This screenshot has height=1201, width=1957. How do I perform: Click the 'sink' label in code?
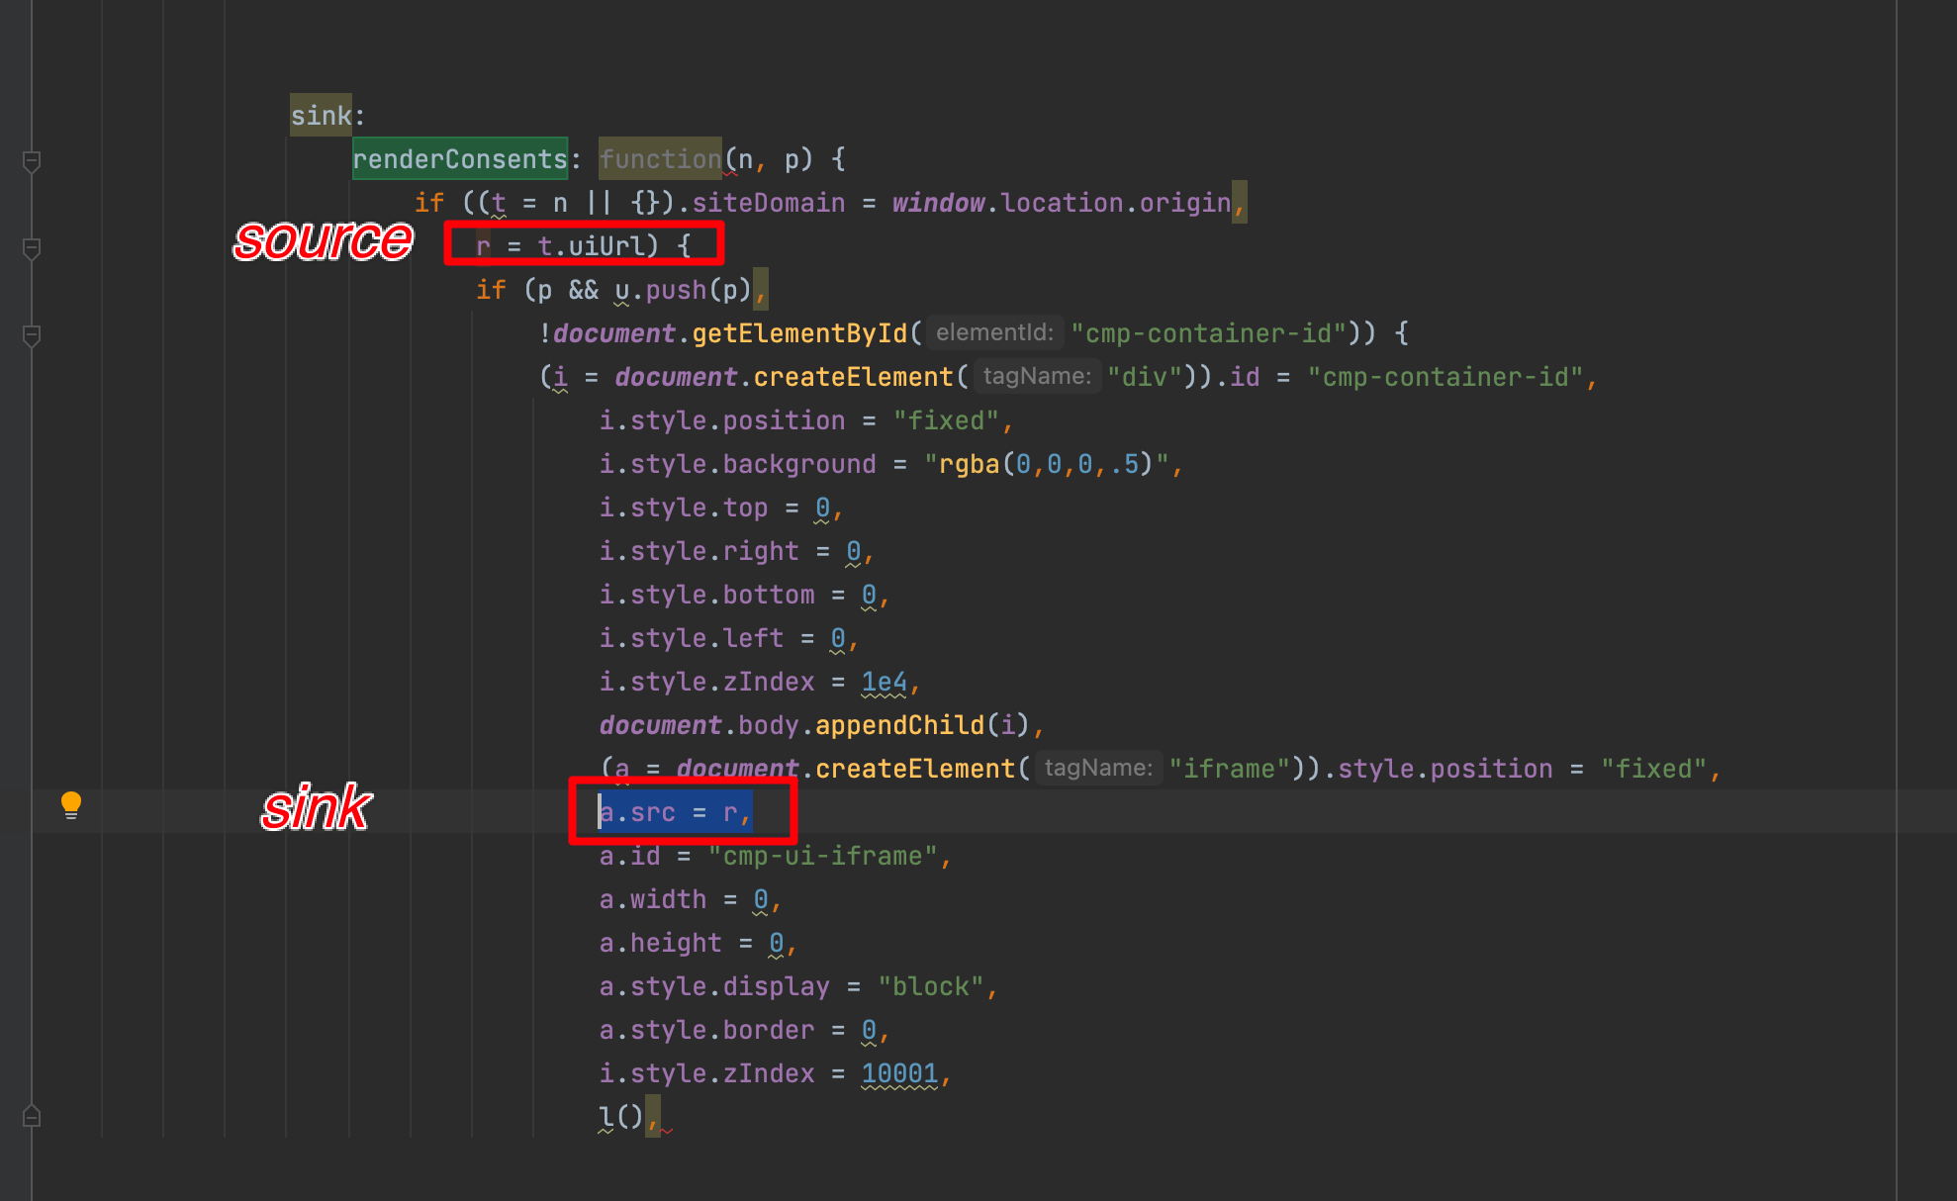pos(321,116)
